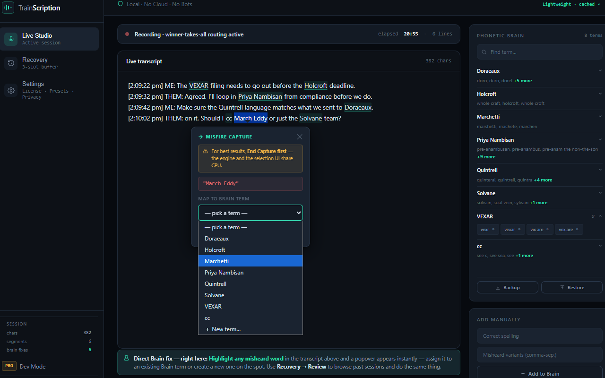
Task: Show '+9 more' Priya Nambisan variants
Action: pyautogui.click(x=486, y=157)
